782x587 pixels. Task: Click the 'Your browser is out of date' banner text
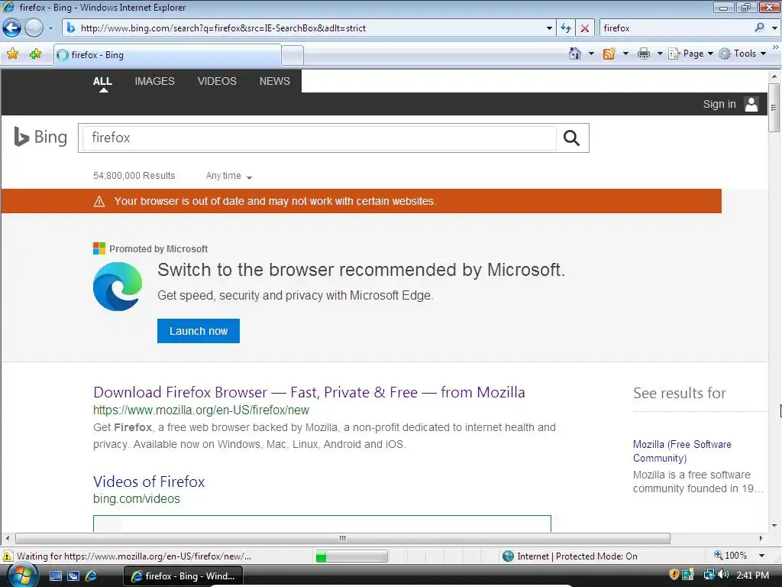coord(275,201)
